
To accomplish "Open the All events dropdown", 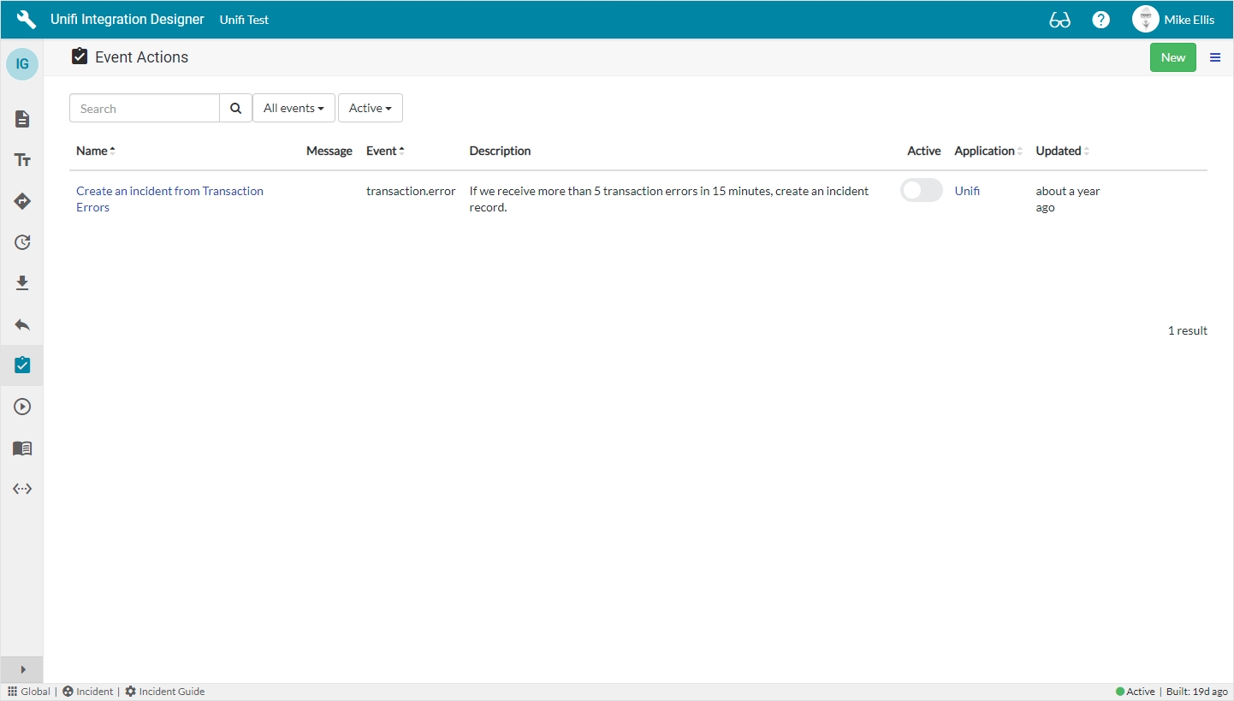I will tap(294, 109).
